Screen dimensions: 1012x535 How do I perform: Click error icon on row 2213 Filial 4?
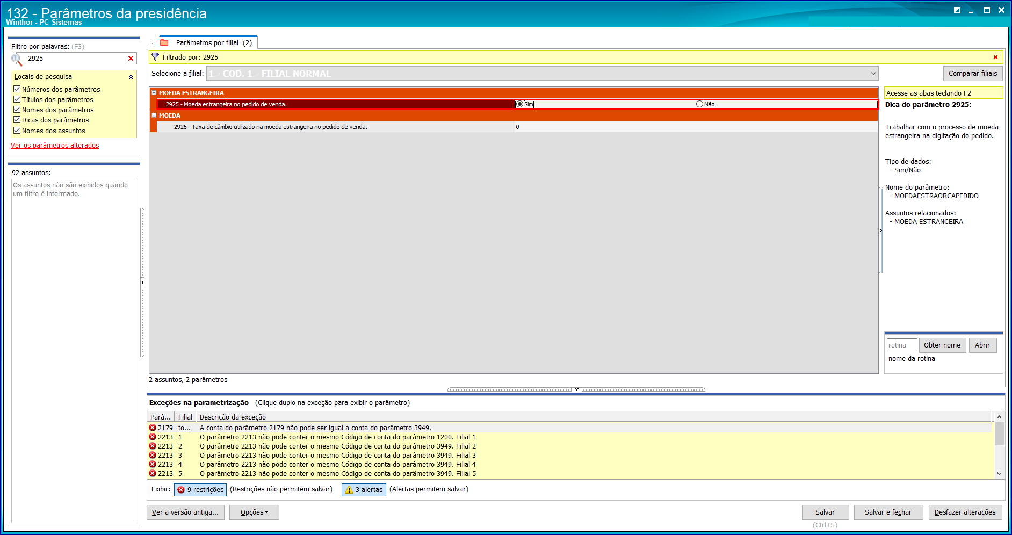click(153, 465)
